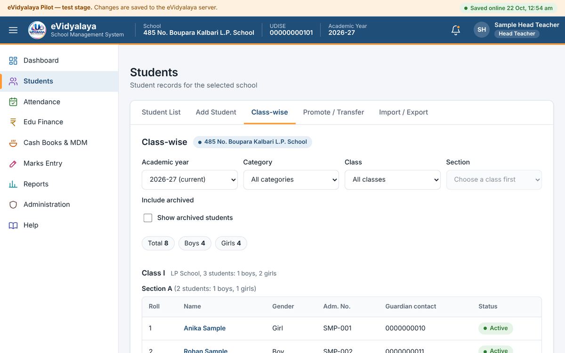Open the Section dropdown
Screen dimensions: 565x353
[494, 180]
